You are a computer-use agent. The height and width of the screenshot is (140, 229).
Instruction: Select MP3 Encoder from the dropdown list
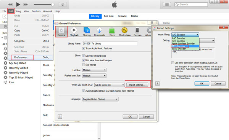pyautogui.click(x=185, y=46)
